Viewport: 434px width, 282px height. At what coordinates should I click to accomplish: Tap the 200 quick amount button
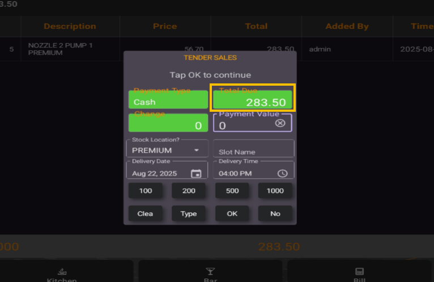coord(189,191)
